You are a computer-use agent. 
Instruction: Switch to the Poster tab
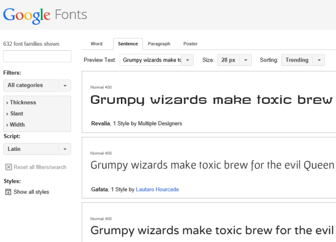190,44
